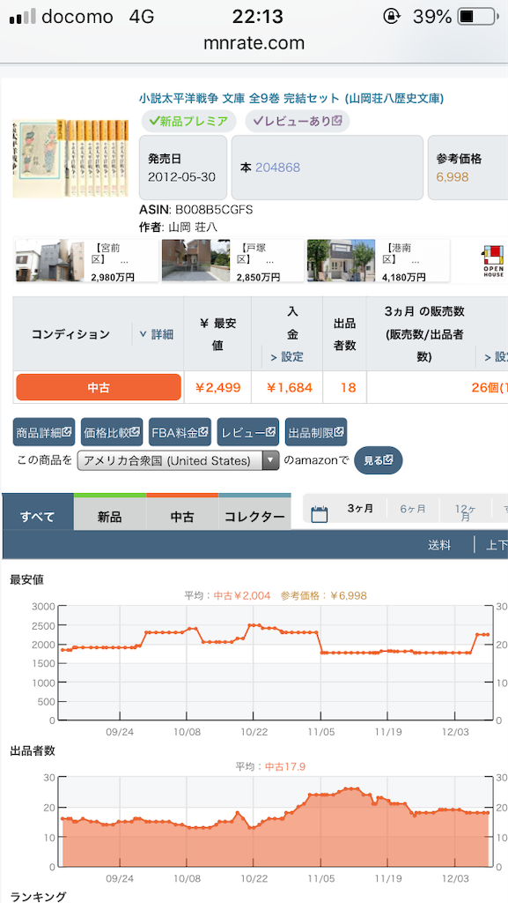Select the 3ヶ月 period

[x=360, y=509]
